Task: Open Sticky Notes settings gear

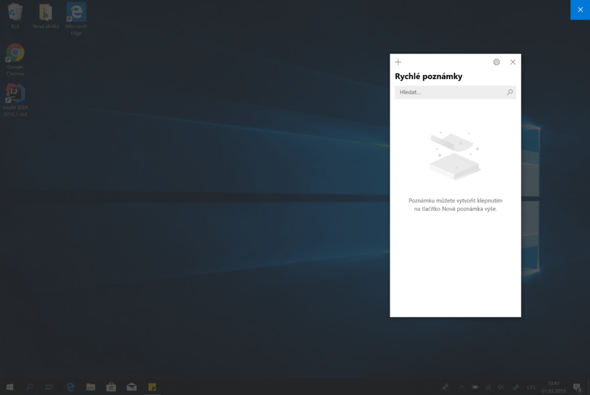Action: pos(496,62)
